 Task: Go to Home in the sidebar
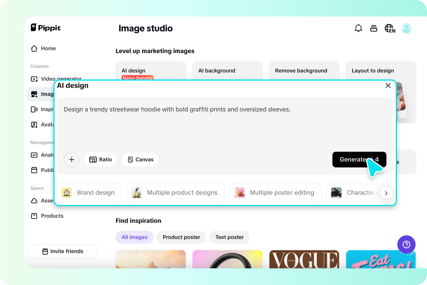click(x=43, y=49)
